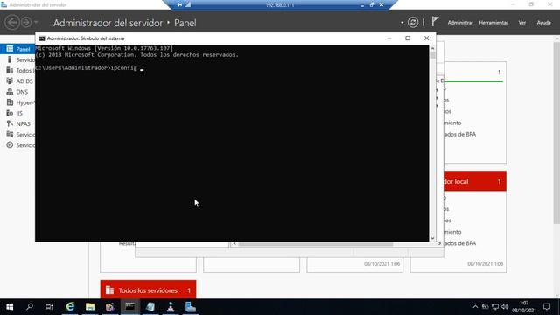Image resolution: width=560 pixels, height=315 pixels.
Task: Open Task View on the taskbar
Action: click(49, 307)
